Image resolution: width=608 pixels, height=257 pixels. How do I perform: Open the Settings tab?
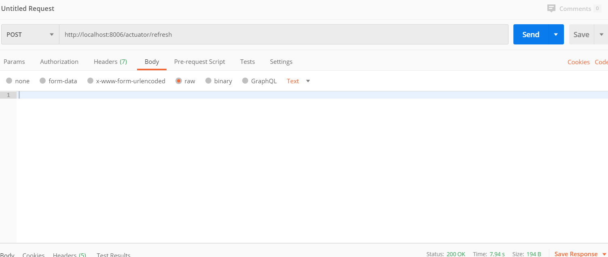point(281,62)
